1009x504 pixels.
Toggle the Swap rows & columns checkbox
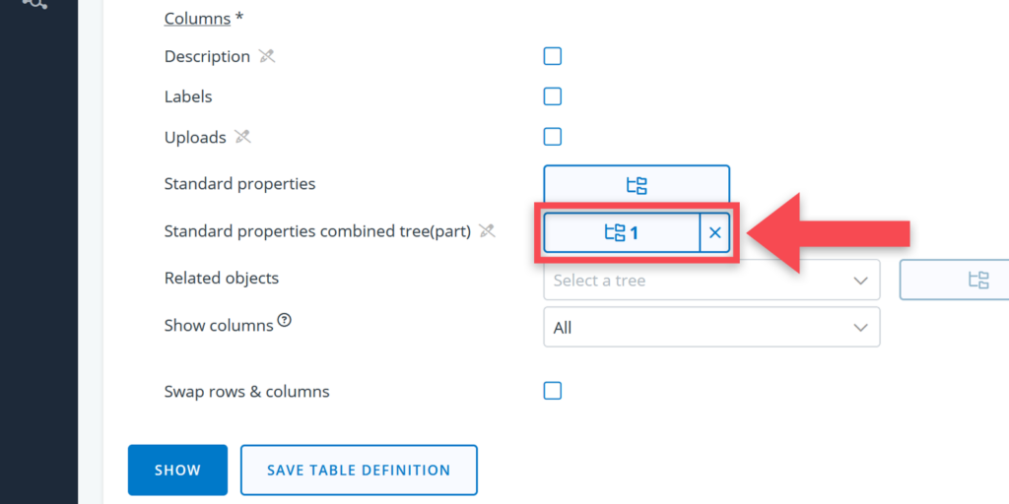pyautogui.click(x=553, y=391)
